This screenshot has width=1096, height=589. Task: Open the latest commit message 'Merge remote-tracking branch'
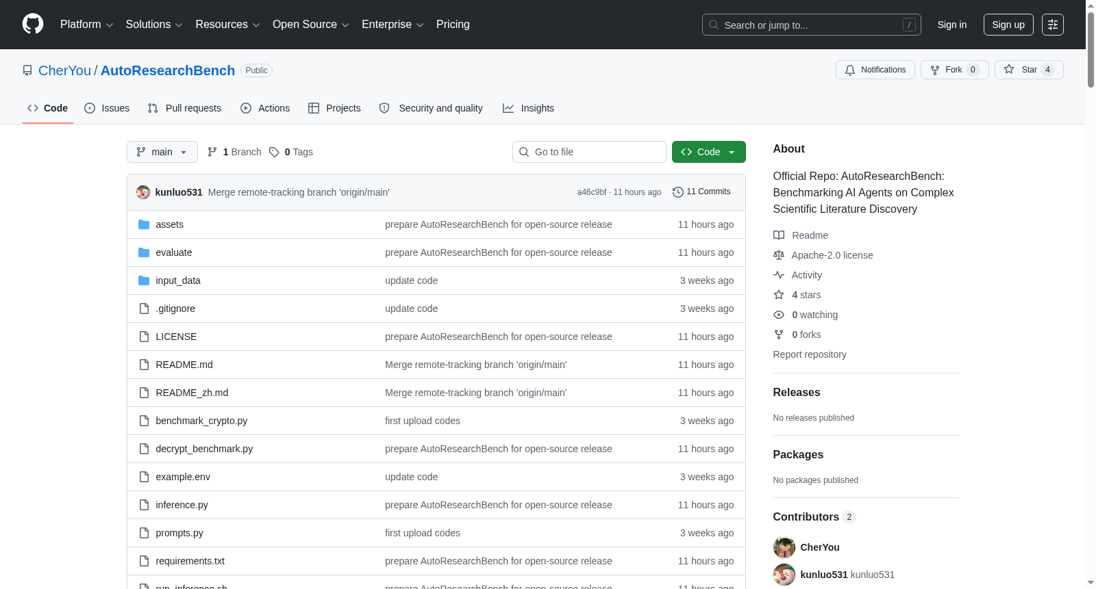tap(299, 192)
